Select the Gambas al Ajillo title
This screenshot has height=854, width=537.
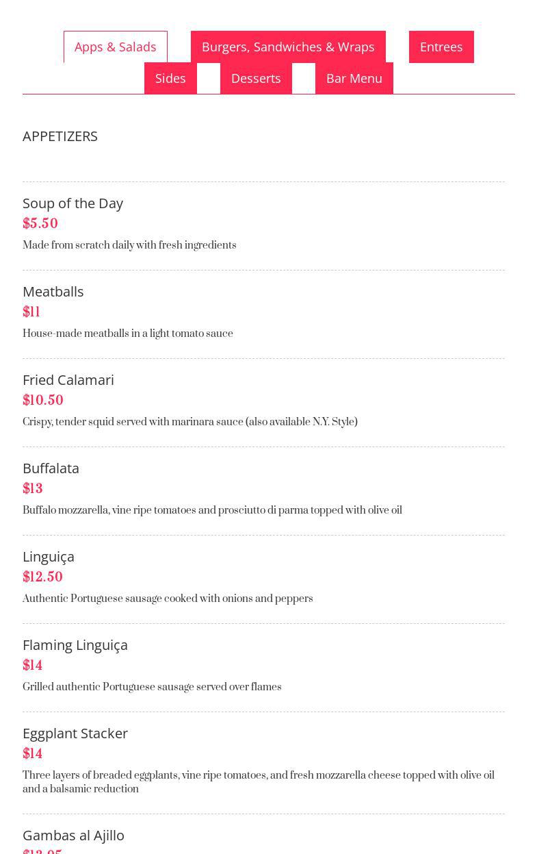[73, 835]
